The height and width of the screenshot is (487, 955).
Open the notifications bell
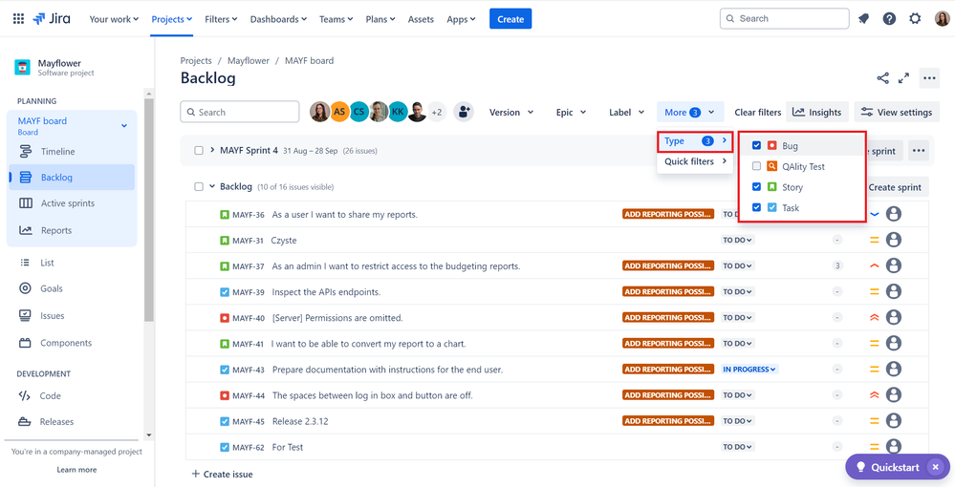click(x=863, y=19)
